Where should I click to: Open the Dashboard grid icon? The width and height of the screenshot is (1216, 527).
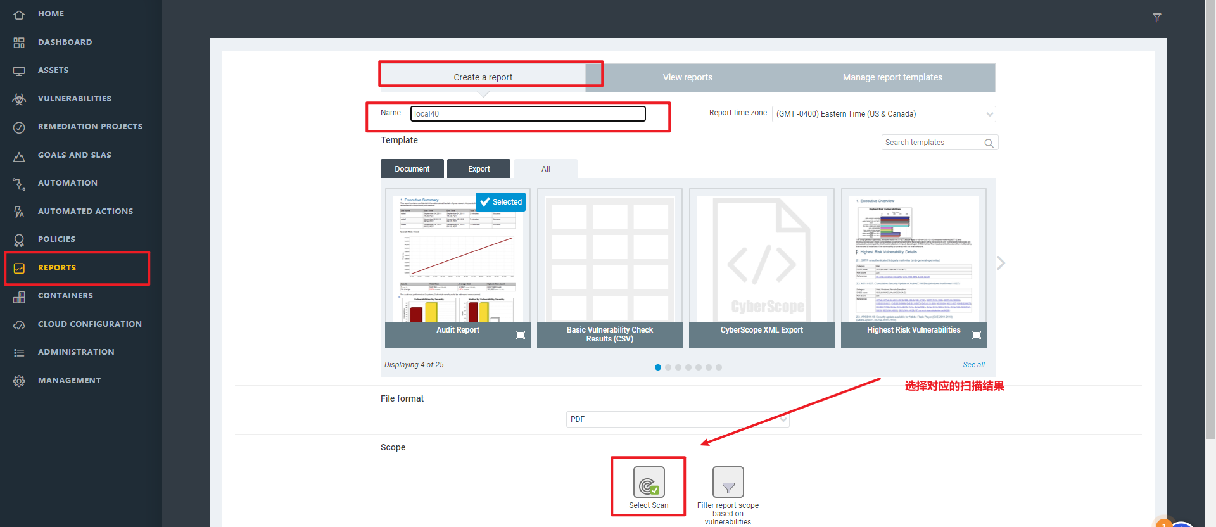[x=19, y=42]
